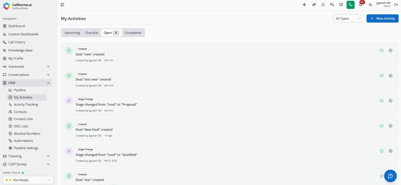Image resolution: width=401 pixels, height=185 pixels.
Task: Open Custom Dashboards page
Action: (26, 34)
